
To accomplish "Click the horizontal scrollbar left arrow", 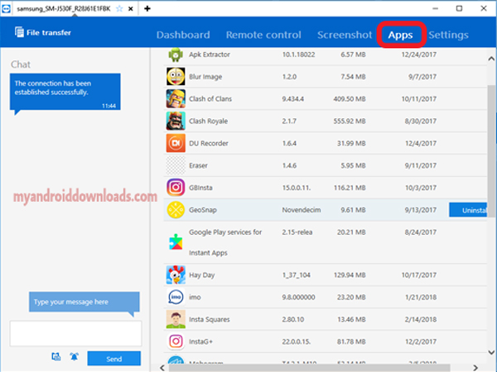I will [x=162, y=368].
